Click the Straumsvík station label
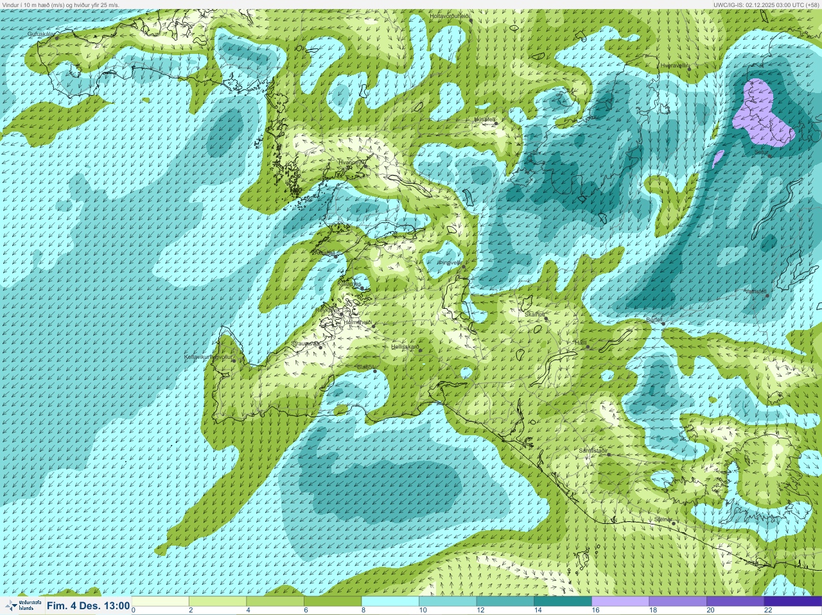This screenshot has width=822, height=615. pos(305,343)
